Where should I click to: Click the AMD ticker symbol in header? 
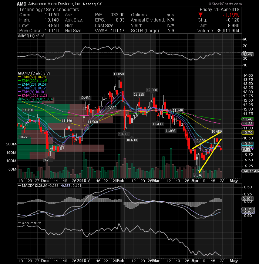(22, 4)
